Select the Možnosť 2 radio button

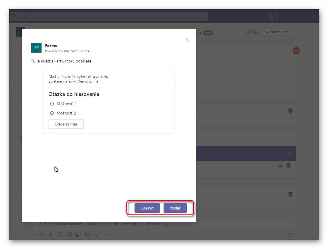pyautogui.click(x=52, y=113)
